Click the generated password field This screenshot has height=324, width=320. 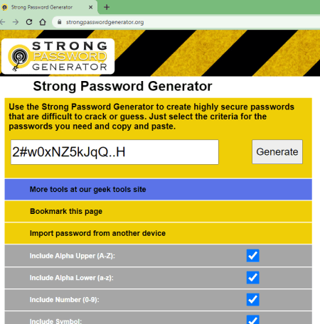114,152
